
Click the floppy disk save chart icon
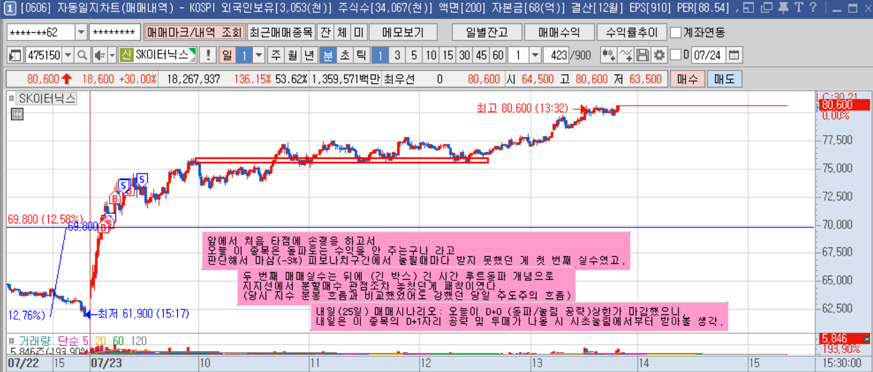point(642,55)
